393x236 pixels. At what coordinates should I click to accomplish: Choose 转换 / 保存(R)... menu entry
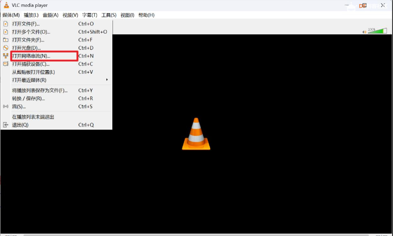click(x=28, y=98)
